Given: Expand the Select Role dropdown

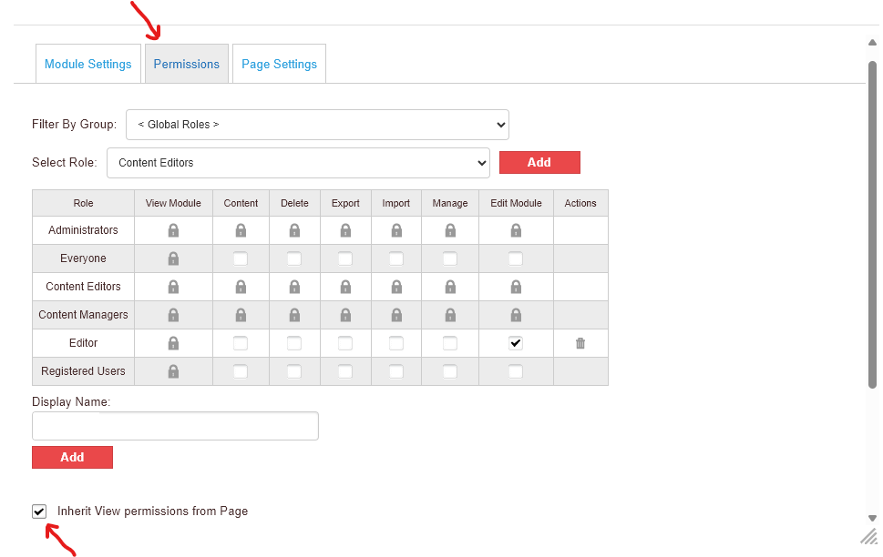Looking at the screenshot, I should coord(298,163).
